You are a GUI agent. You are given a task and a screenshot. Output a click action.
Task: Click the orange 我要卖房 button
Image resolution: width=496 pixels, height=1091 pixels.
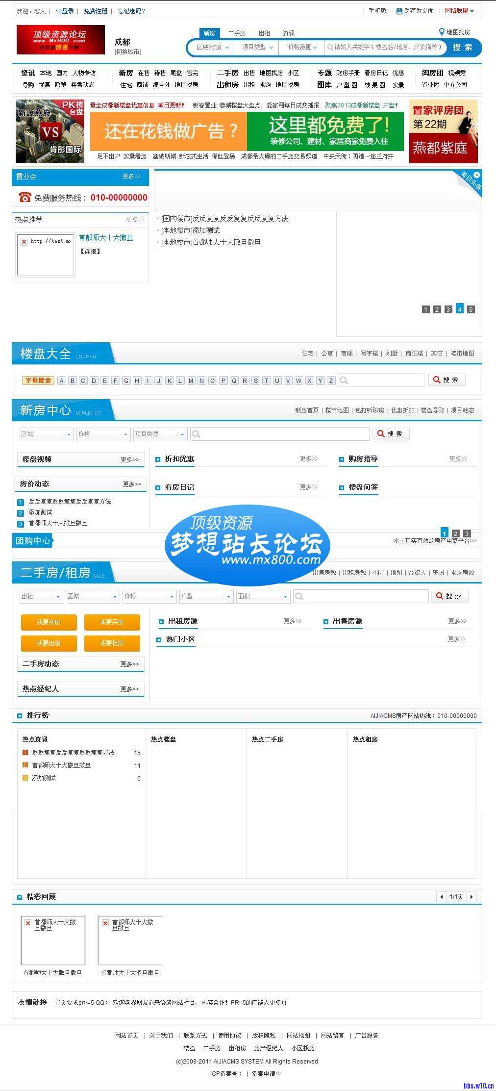[x=49, y=622]
